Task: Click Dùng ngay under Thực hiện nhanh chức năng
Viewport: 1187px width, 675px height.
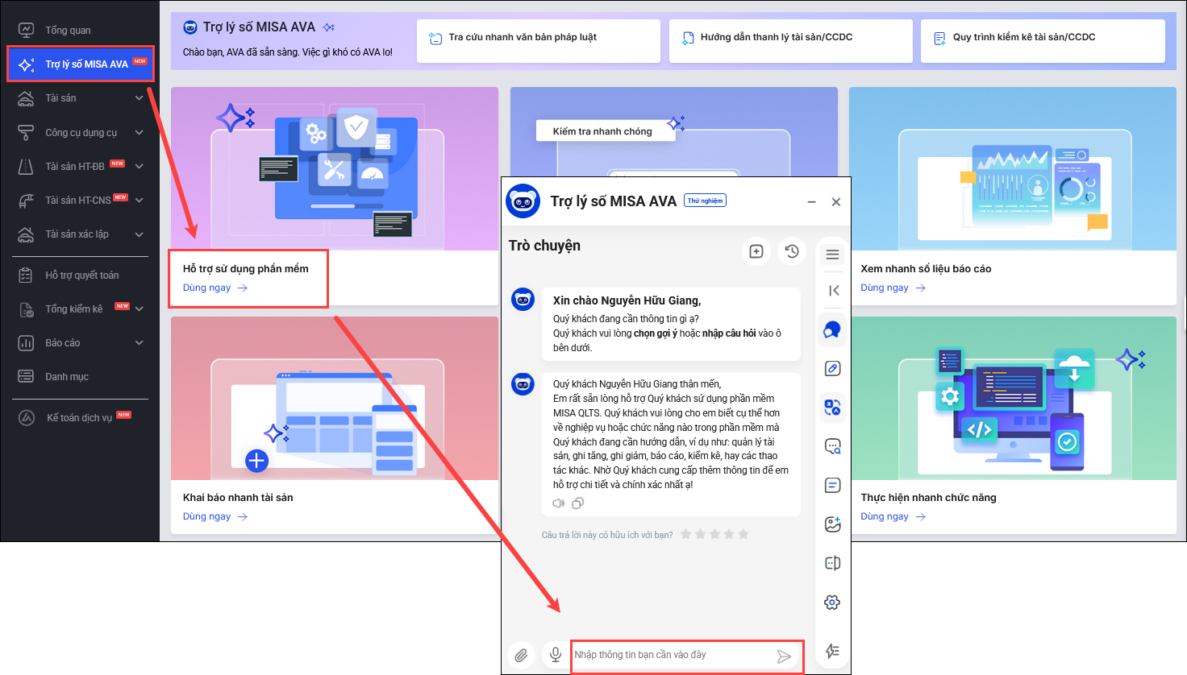Action: (893, 516)
